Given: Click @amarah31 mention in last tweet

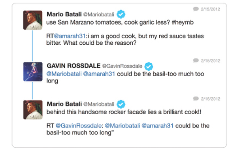Looking at the screenshot, I should coord(158,126).
